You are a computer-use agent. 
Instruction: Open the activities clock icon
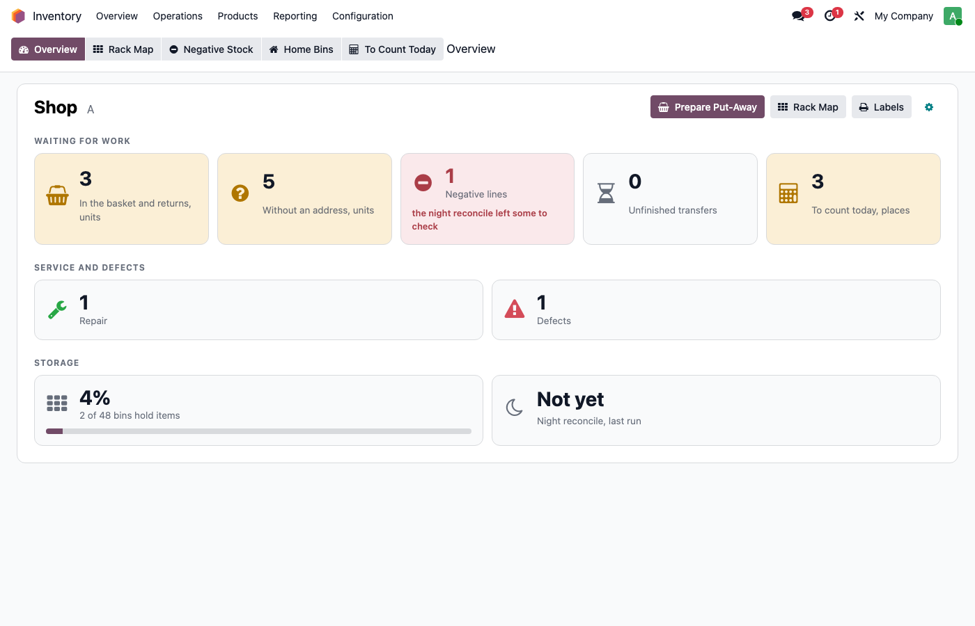tap(829, 16)
